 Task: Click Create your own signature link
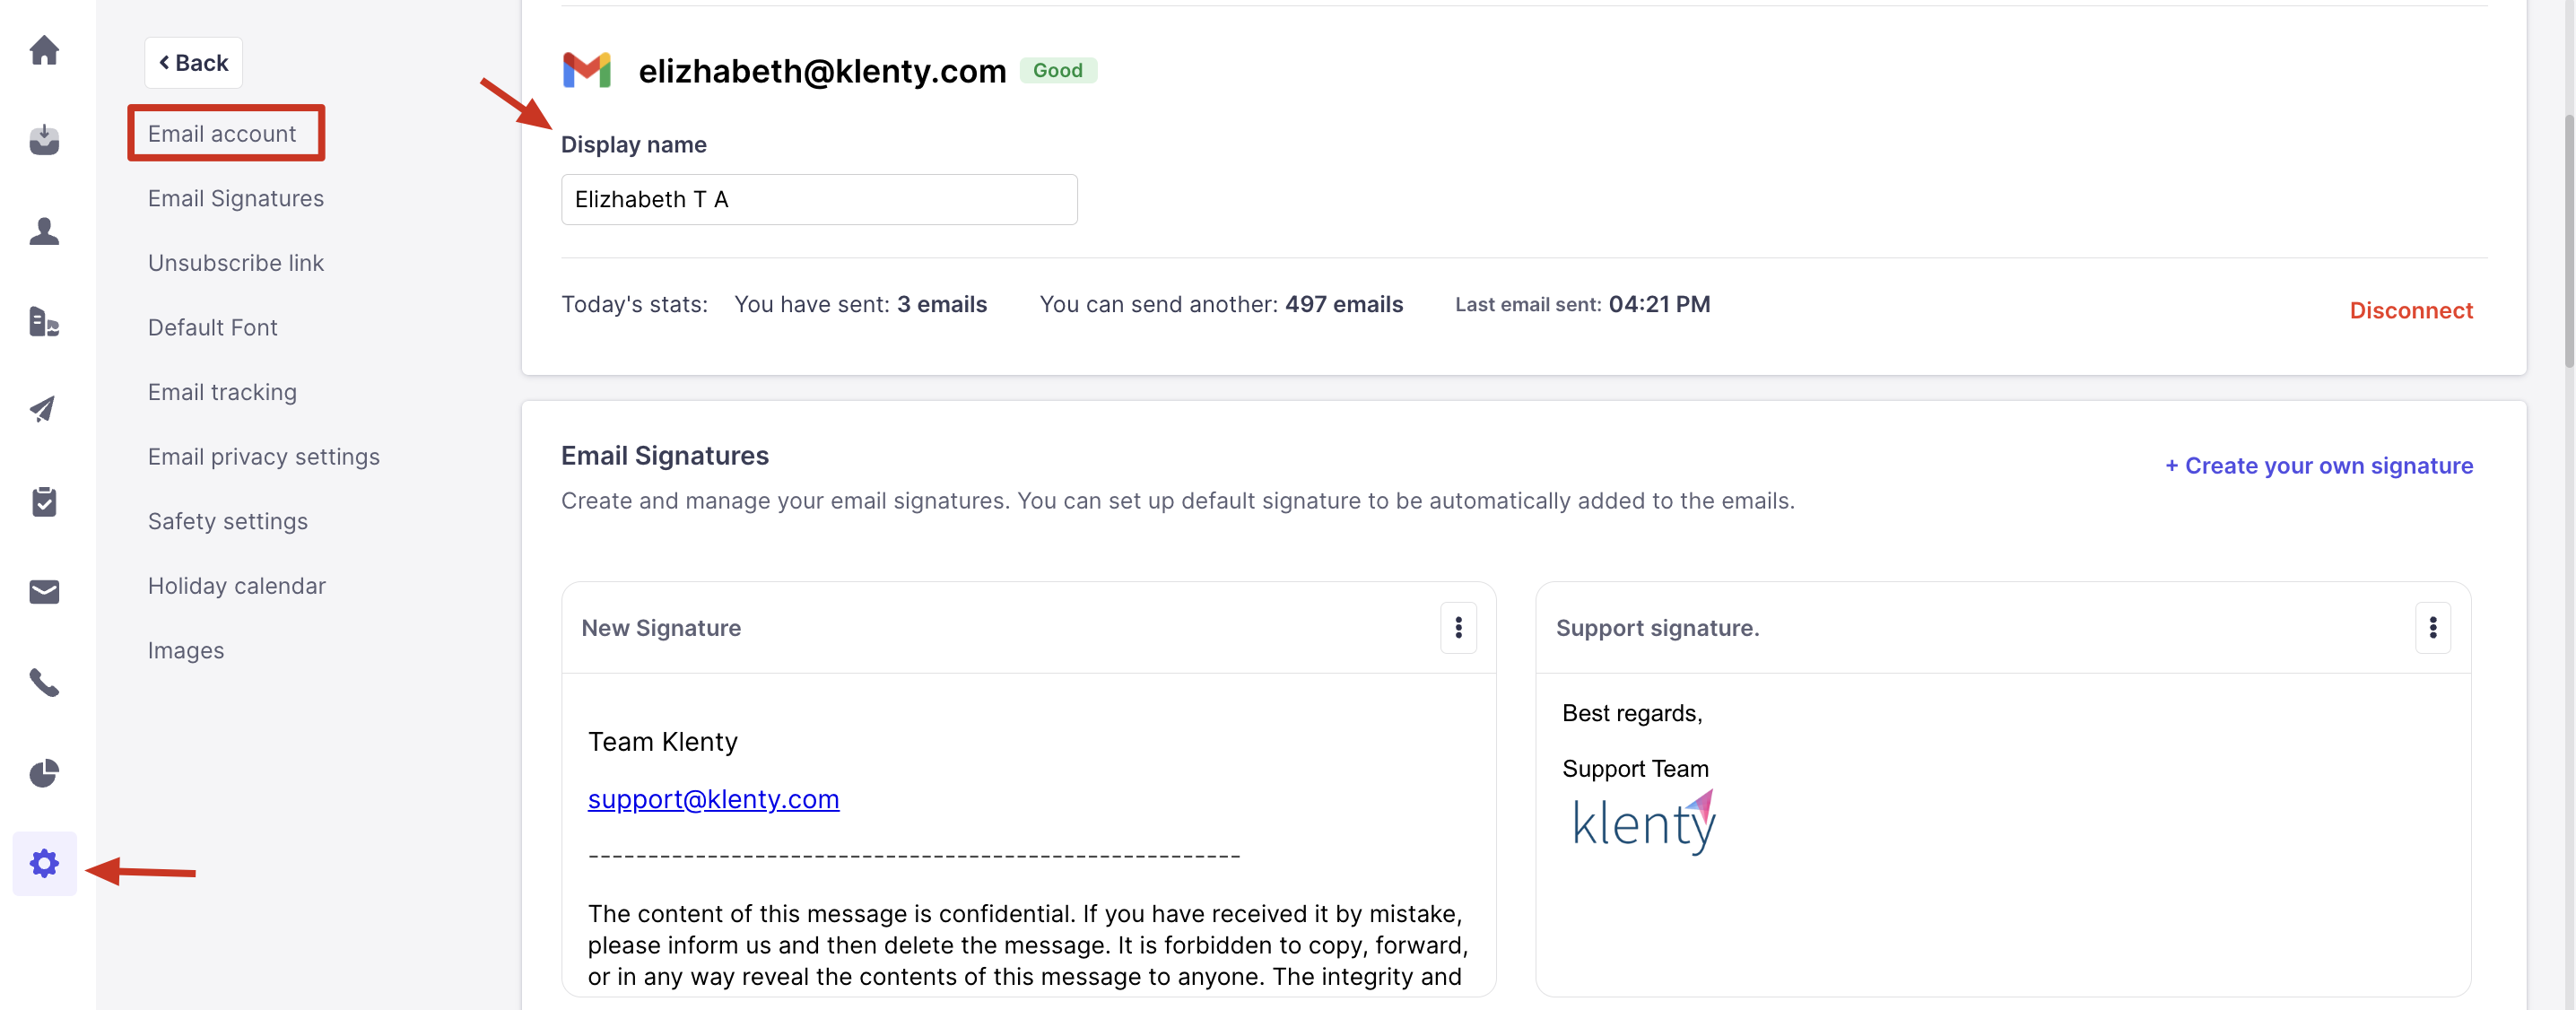2318,465
